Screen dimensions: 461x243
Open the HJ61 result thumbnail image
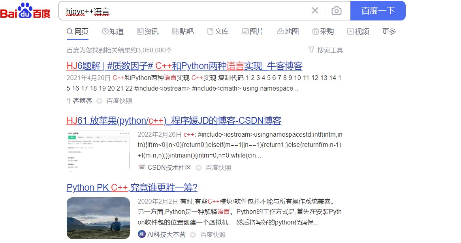click(x=98, y=151)
